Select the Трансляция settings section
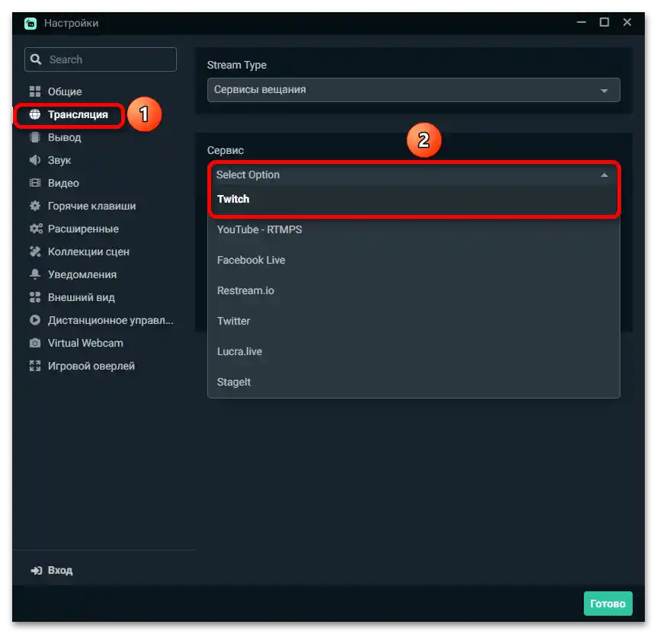Image resolution: width=657 pixels, height=634 pixels. click(x=78, y=114)
